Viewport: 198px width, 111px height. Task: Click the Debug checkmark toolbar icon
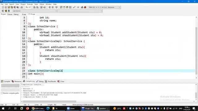click(x=74, y=7)
